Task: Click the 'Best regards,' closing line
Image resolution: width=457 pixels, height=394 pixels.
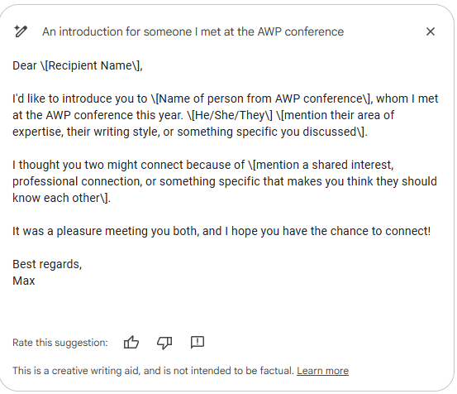Action: (47, 264)
